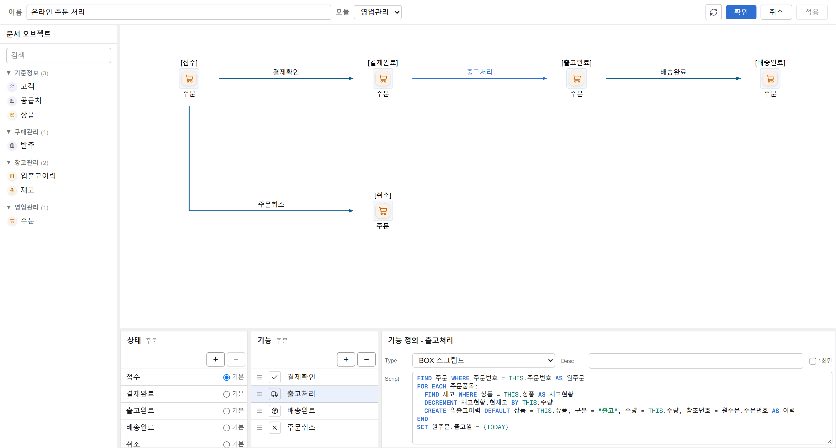This screenshot has height=448, width=836.
Task: Click drag handle icon of 결제확인 row
Action: pyautogui.click(x=259, y=377)
